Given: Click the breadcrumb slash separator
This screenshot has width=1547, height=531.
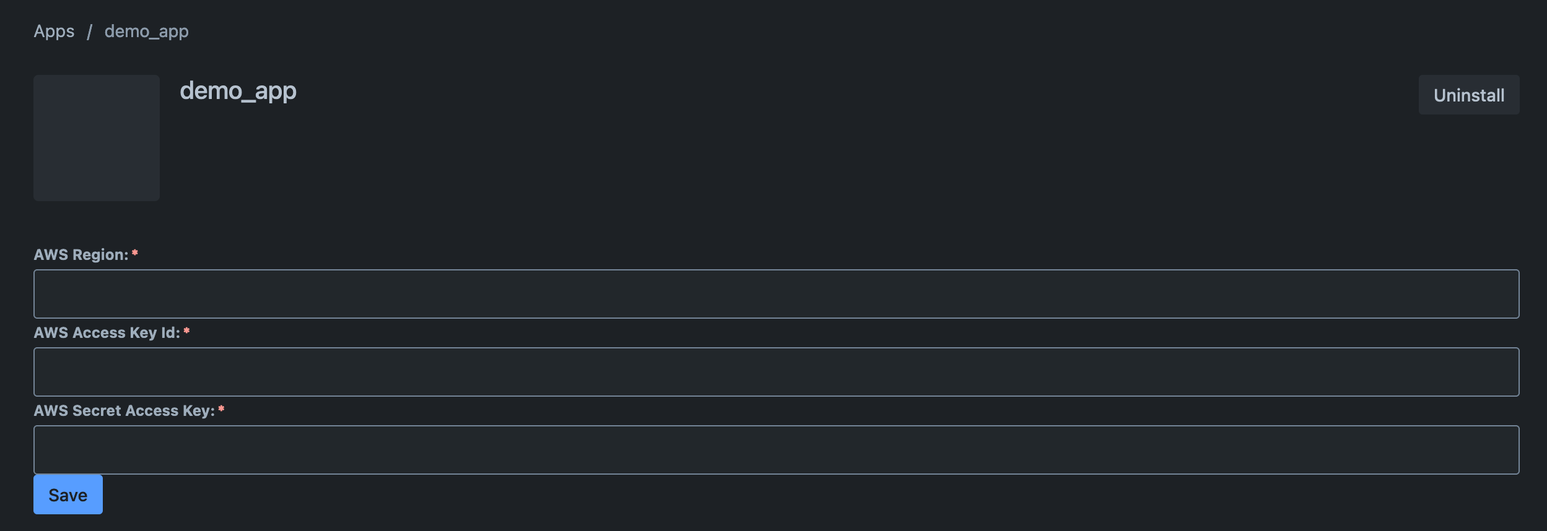Looking at the screenshot, I should (89, 32).
